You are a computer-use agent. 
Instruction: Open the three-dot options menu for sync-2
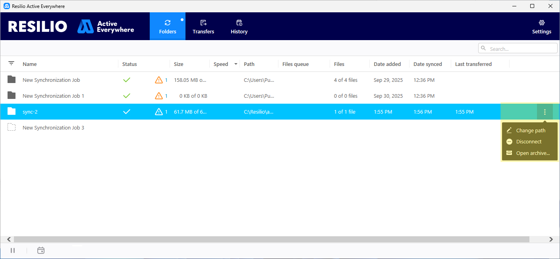(x=545, y=112)
